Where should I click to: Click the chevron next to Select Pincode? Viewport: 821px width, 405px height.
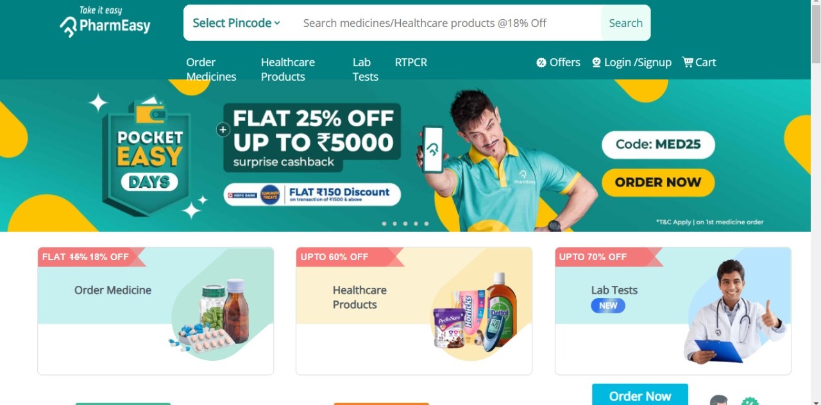[x=277, y=23]
